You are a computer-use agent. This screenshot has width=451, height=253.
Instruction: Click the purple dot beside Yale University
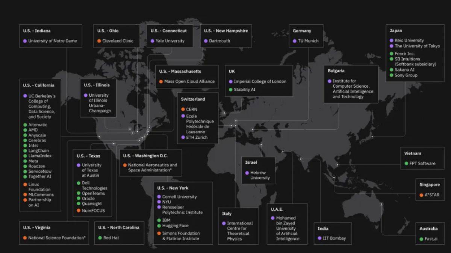click(153, 41)
